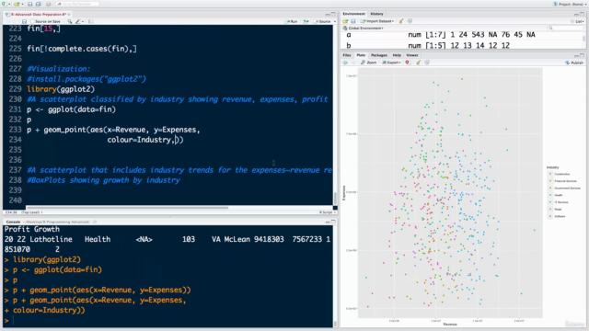Viewport: 589px width, 331px height.
Task: Click the Console tab label
Action: [x=13, y=222]
